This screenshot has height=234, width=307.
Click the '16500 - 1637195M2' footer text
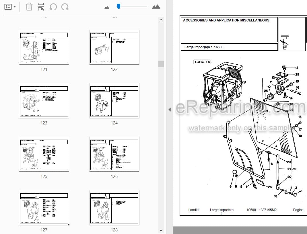coord(261,210)
